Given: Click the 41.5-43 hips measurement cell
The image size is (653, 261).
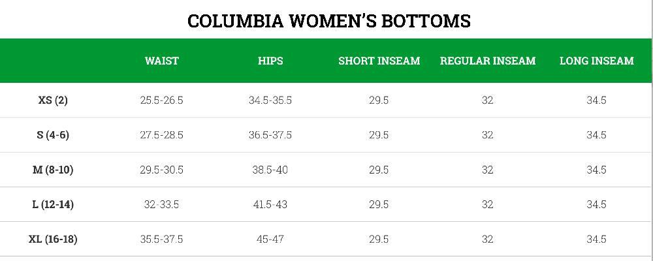Looking at the screenshot, I should (x=270, y=204).
